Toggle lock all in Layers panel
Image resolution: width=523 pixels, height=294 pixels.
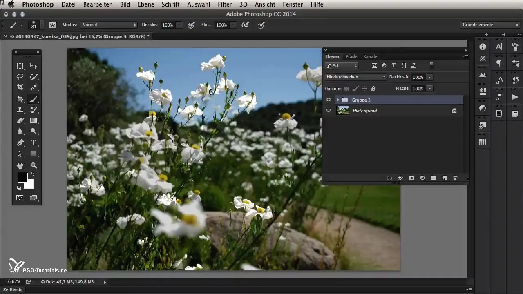coord(373,88)
